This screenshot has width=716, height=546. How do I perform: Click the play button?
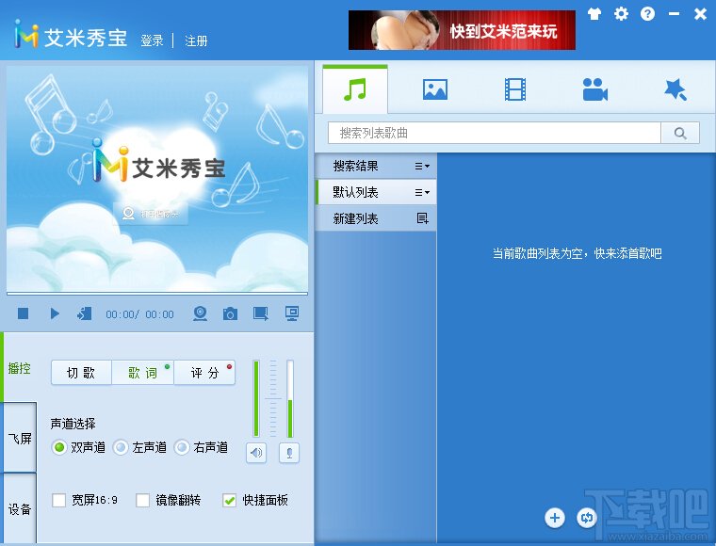(x=55, y=313)
